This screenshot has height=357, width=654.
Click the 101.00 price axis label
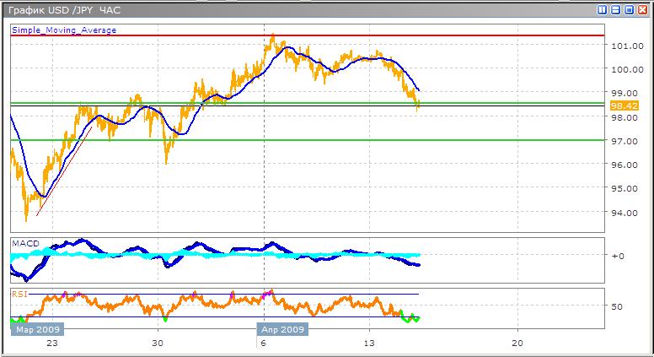coord(627,46)
